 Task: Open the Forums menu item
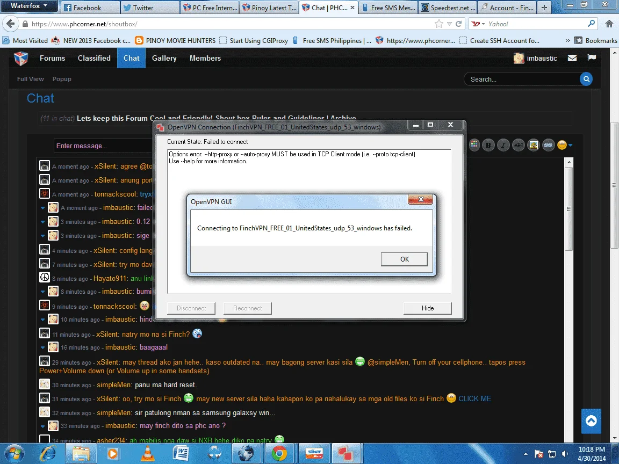(52, 58)
